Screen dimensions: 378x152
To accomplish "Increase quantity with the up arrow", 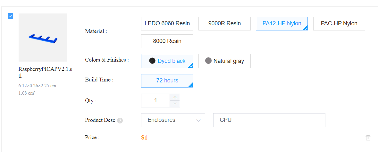I will (x=175, y=97).
